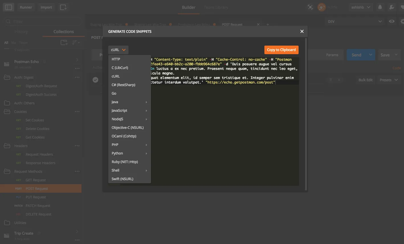404x244 pixels.
Task: Star the Postman Echo collection
Action: click(x=44, y=62)
